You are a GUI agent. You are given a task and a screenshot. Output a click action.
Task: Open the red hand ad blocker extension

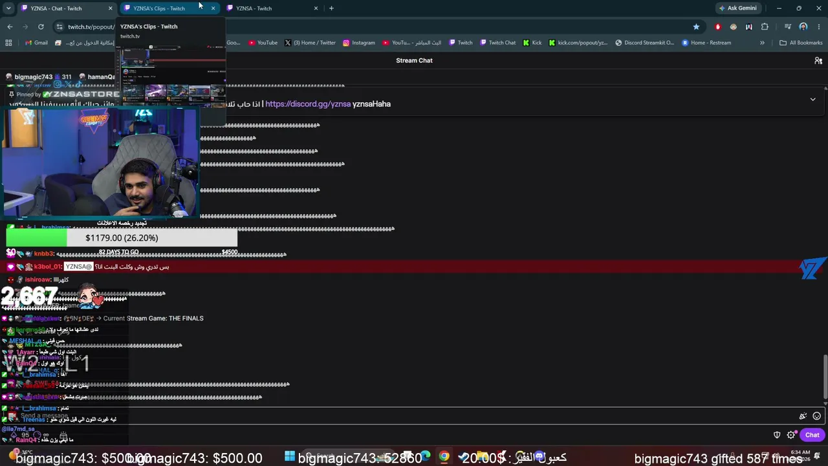coord(717,27)
